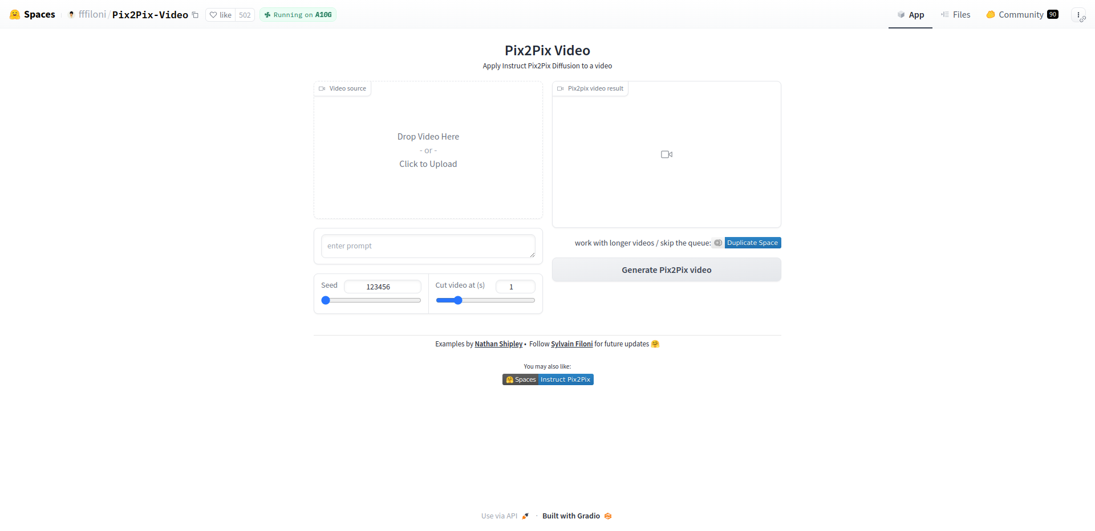1095x531 pixels.
Task: Click the Pix2pix video result label icon
Action: (560, 88)
